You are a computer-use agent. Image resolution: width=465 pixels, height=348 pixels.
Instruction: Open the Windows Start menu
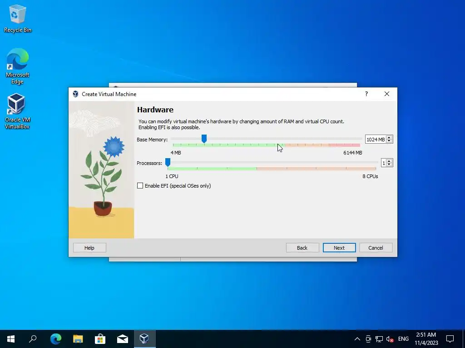11,339
